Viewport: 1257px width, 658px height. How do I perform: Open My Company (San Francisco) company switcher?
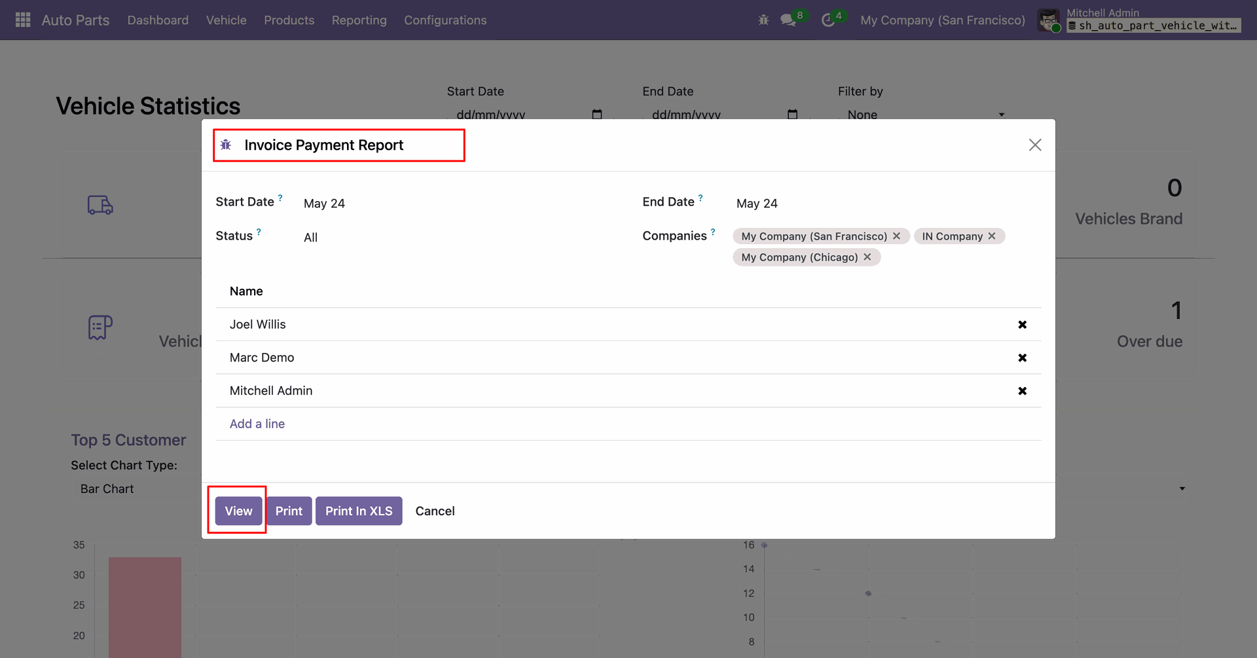coord(943,20)
